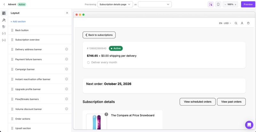Image resolution: width=256 pixels, height=132 pixels.
Task: Click the snowboard product thumbnail
Action: pos(97,122)
